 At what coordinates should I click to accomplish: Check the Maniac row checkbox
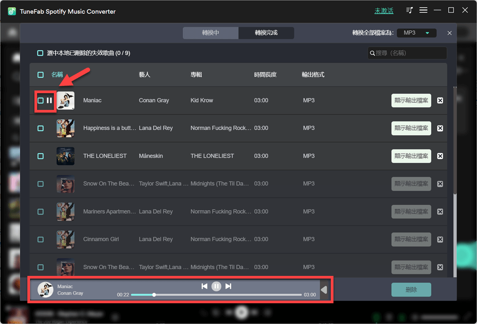pos(41,101)
